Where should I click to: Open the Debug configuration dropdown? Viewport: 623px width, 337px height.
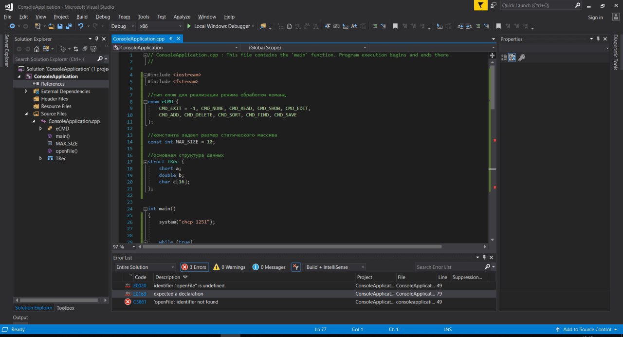coord(121,26)
